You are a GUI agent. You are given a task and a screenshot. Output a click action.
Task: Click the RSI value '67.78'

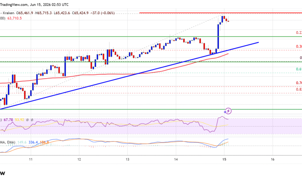tap(8, 120)
